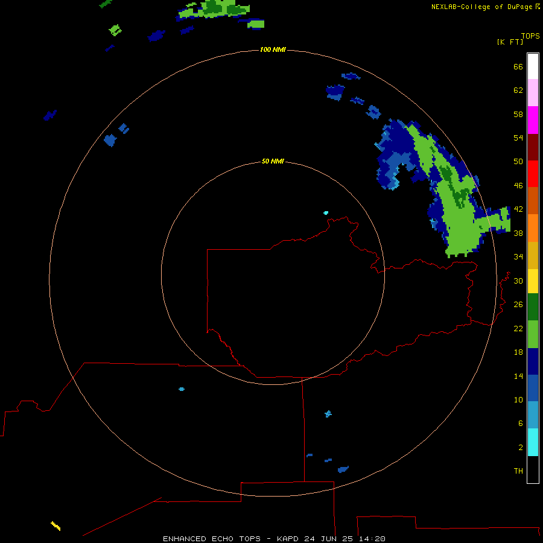Click the navy 18 kft legend swatch
The height and width of the screenshot is (543, 543).
click(533, 361)
